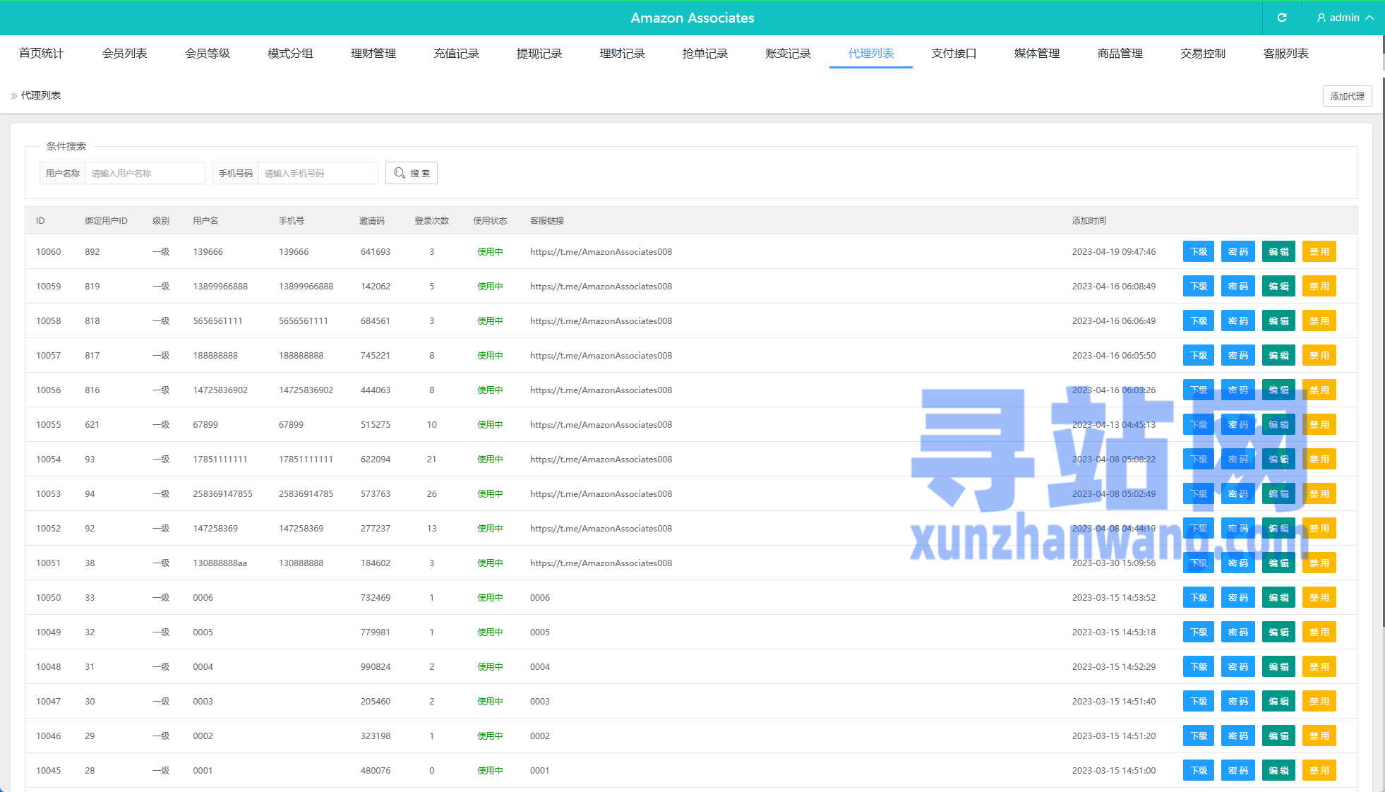
Task: Click 下级 for agent 10046
Action: [1199, 736]
